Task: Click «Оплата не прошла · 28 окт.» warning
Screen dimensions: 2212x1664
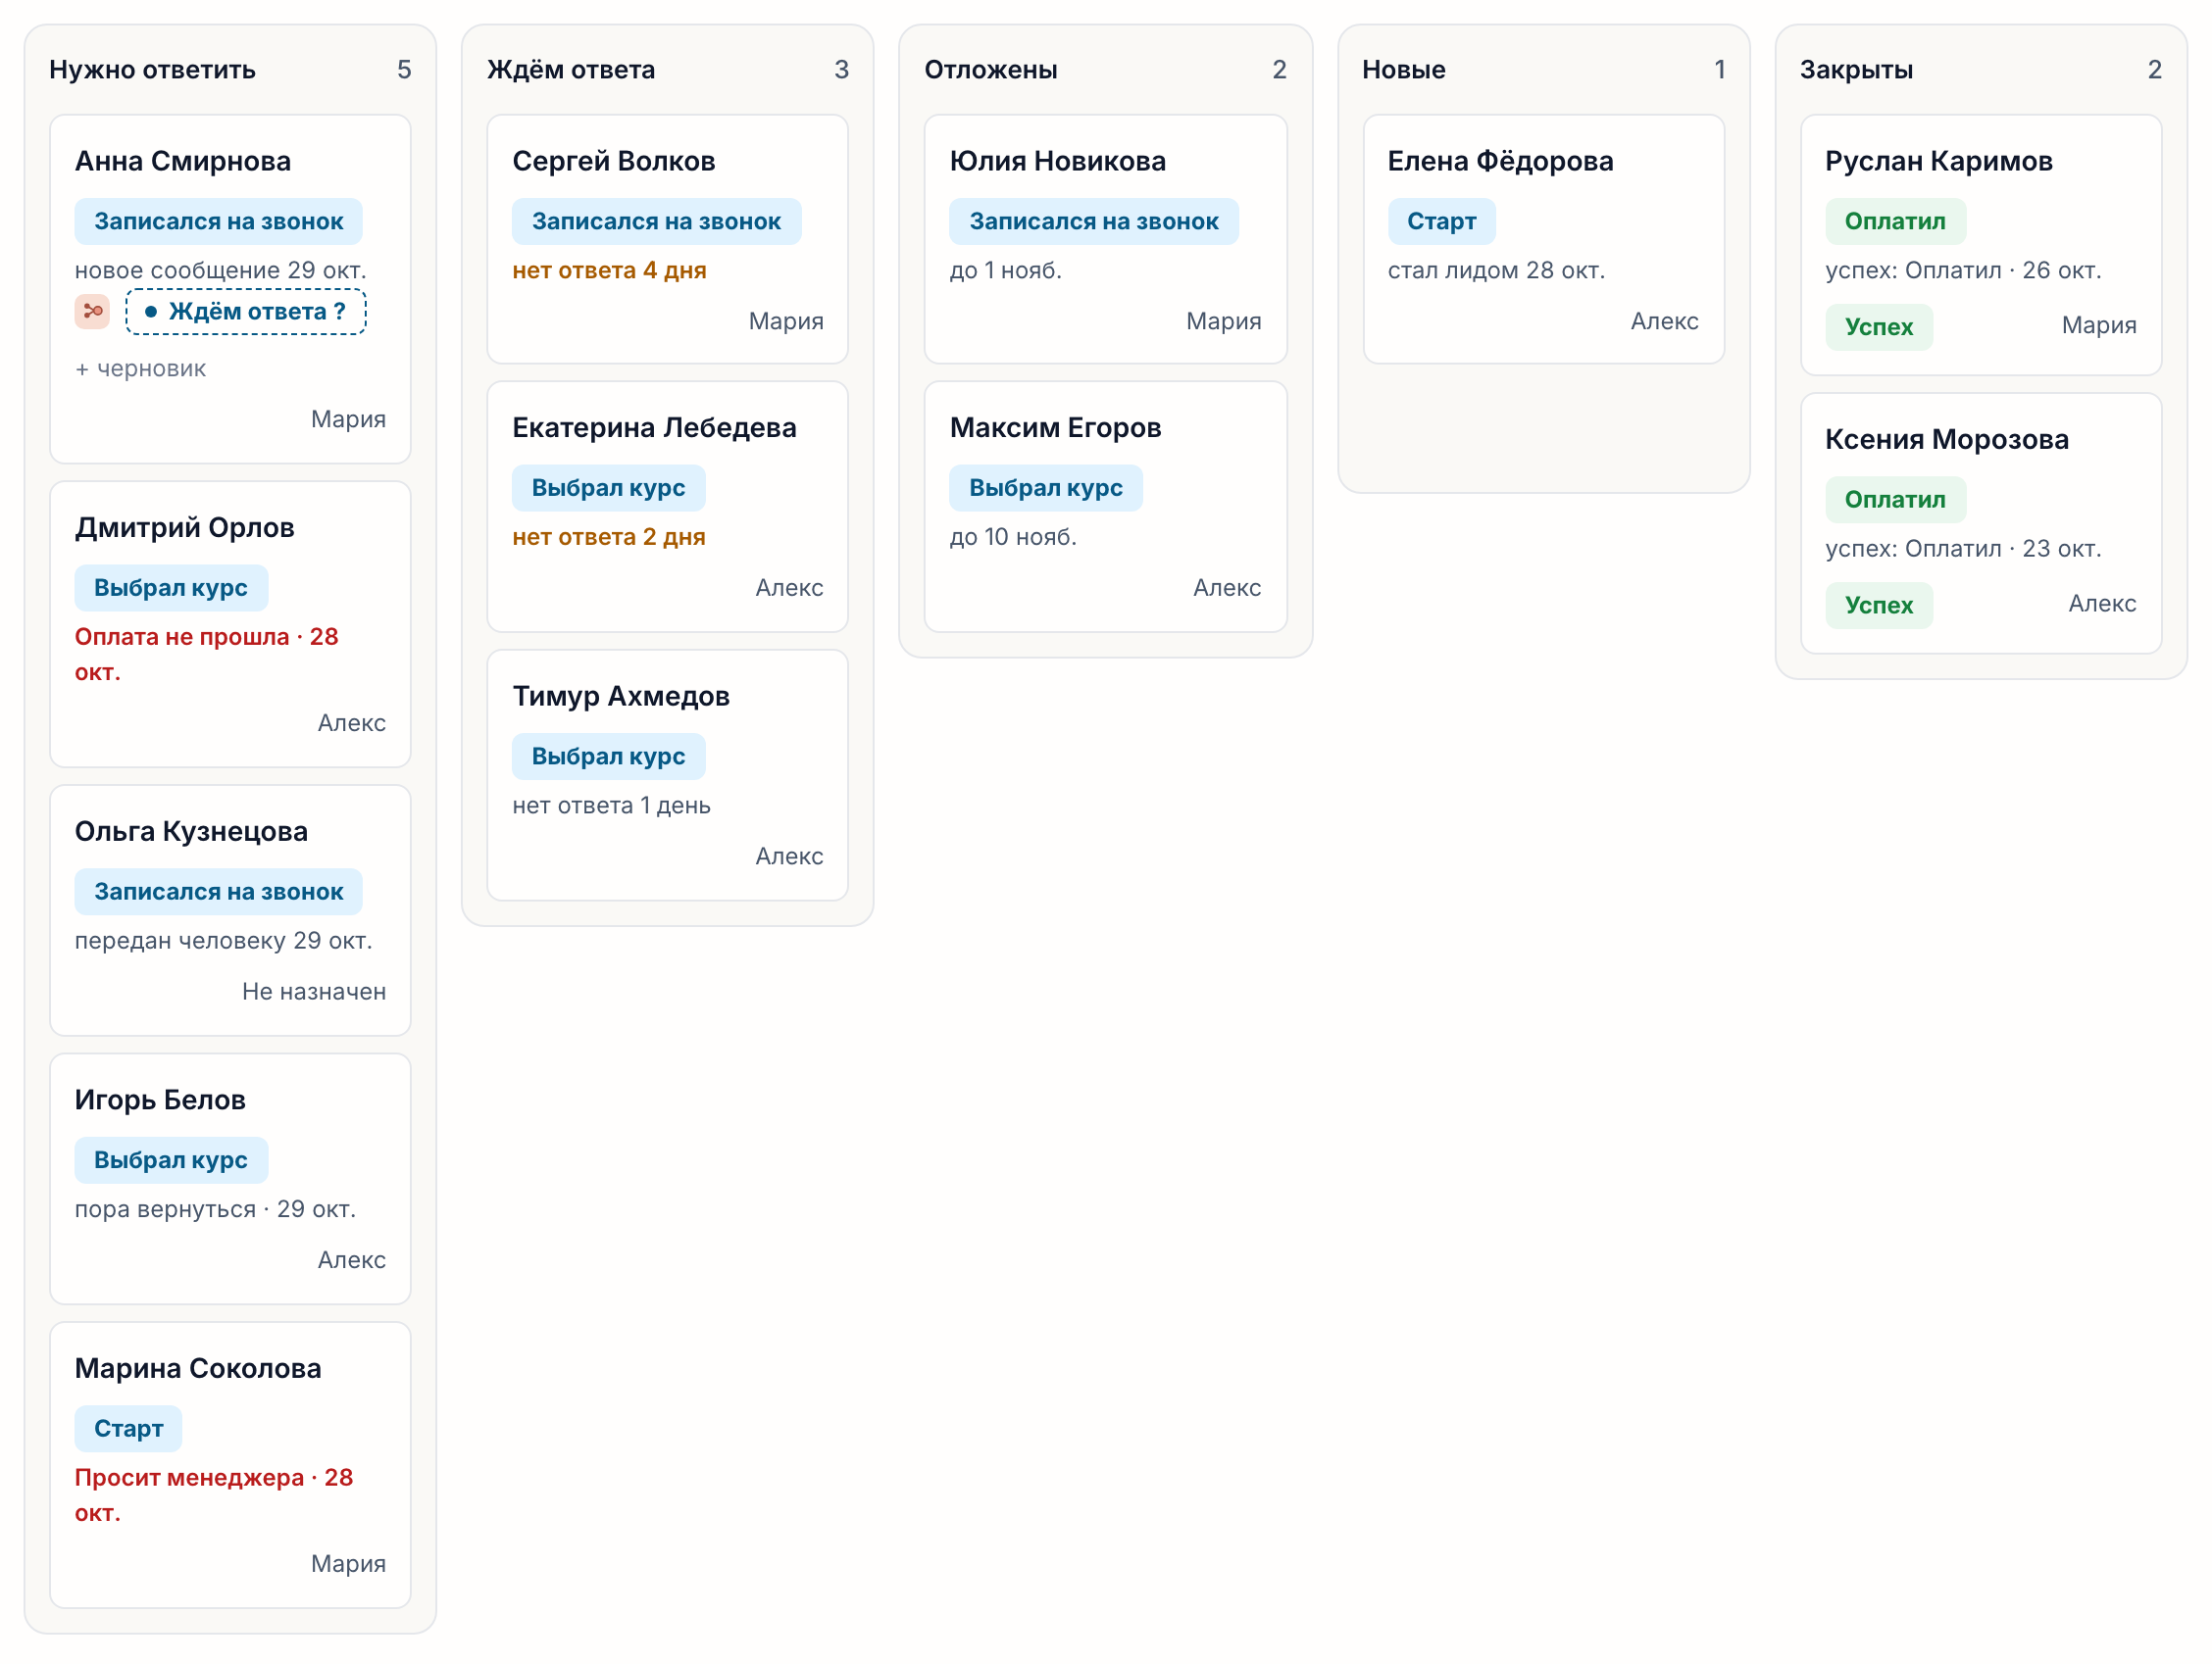Action: point(207,655)
